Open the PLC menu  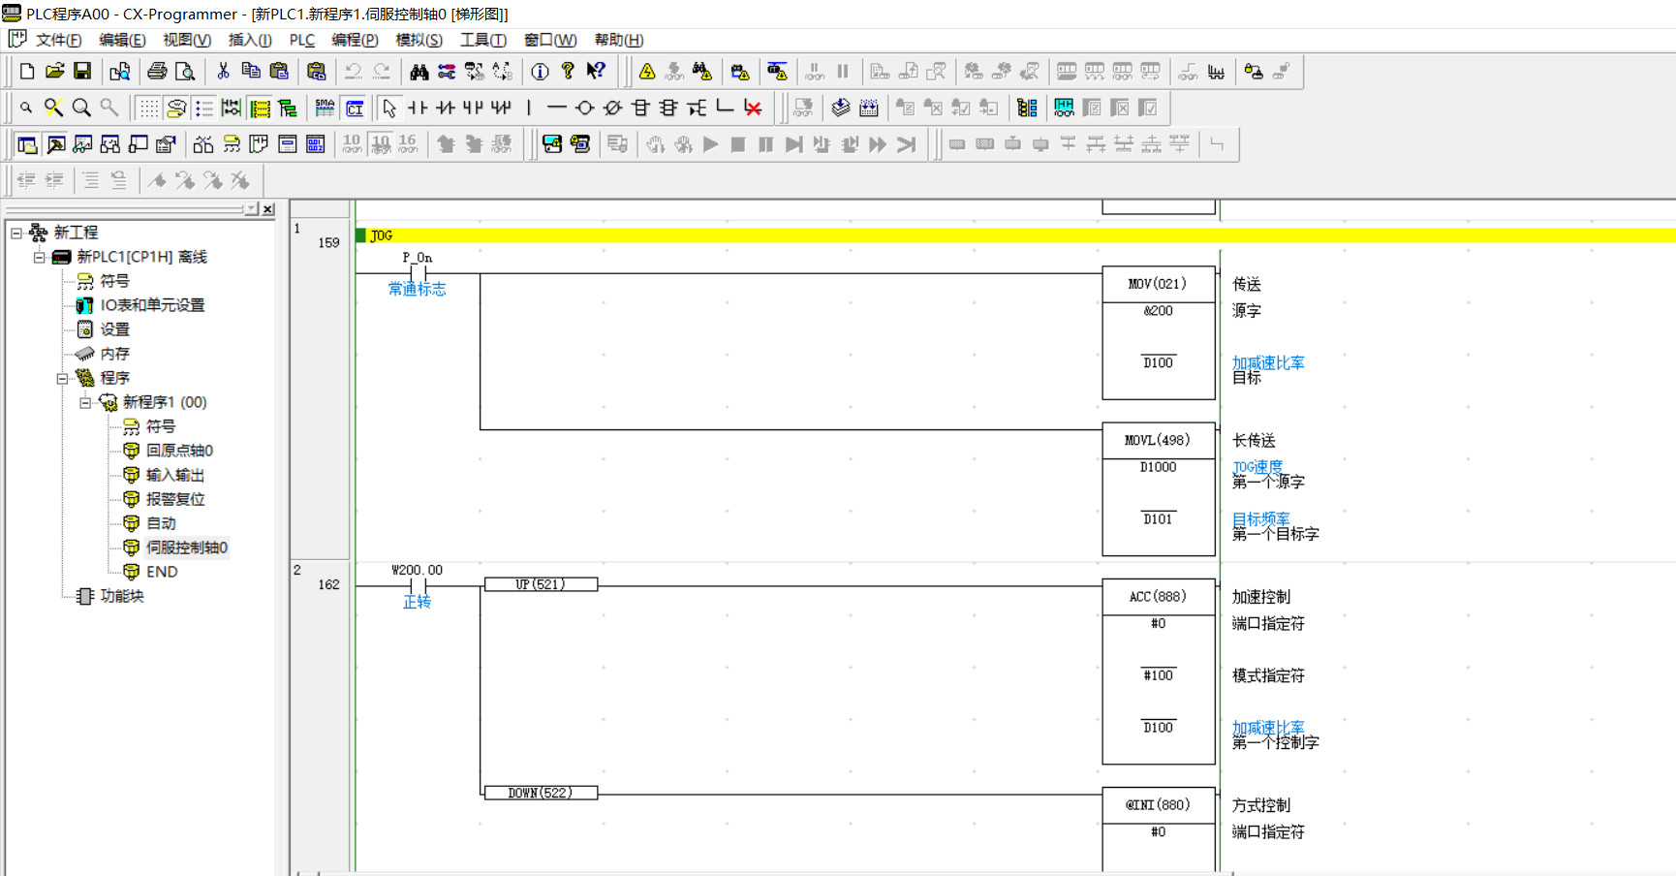coord(301,40)
